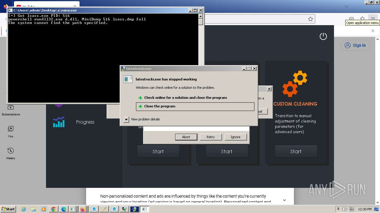Open the Firefox extensions puzzle icon

pos(362,19)
